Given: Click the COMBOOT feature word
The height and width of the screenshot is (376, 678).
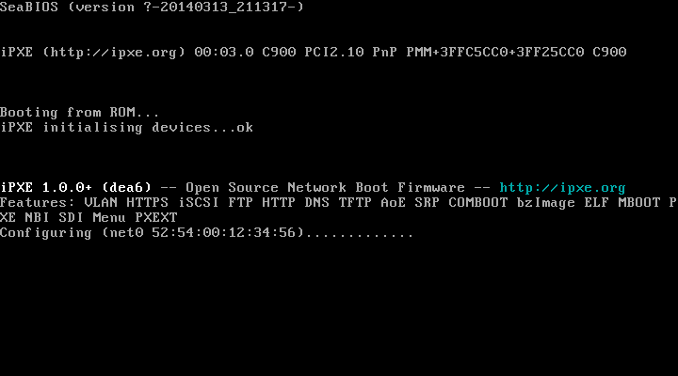Looking at the screenshot, I should pos(478,202).
